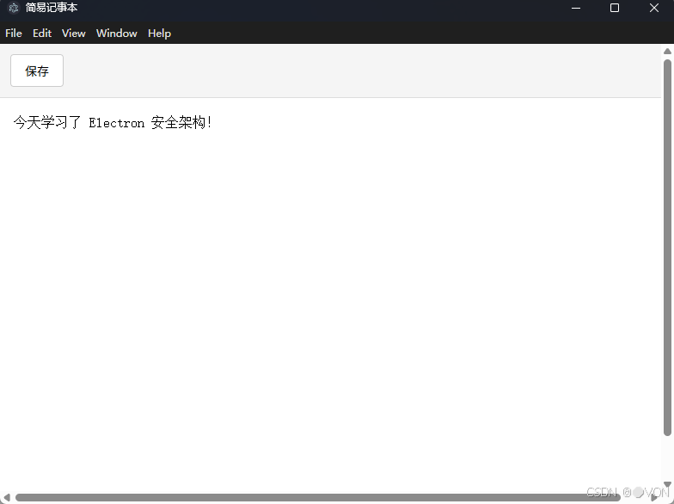The width and height of the screenshot is (674, 504).
Task: Click inside the note text area
Action: pyautogui.click(x=330, y=294)
